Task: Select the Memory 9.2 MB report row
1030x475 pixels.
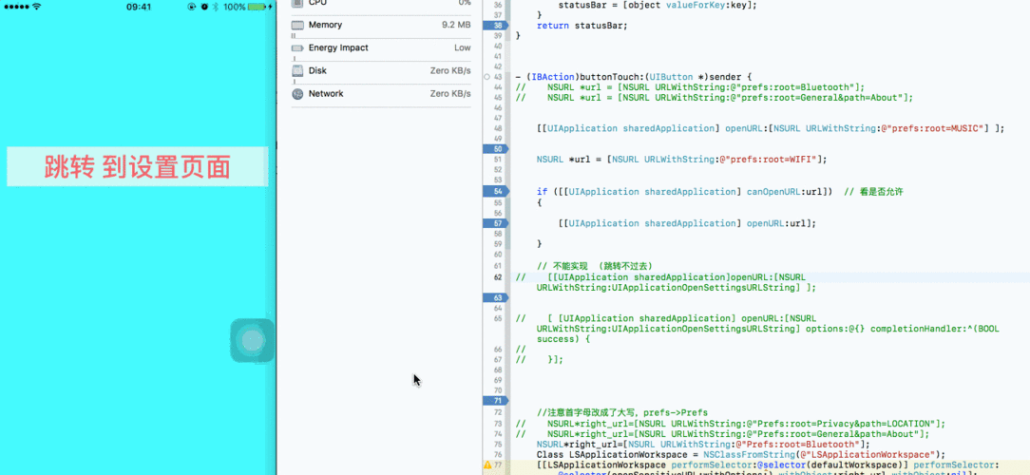Action: pos(382,25)
